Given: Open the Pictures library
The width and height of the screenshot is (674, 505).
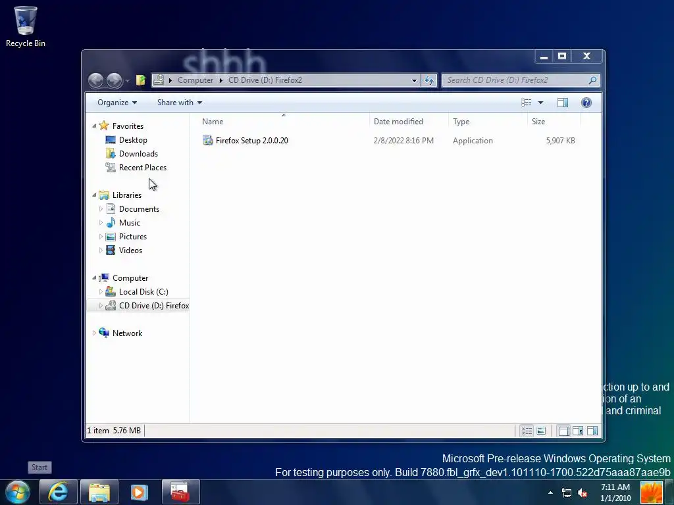Looking at the screenshot, I should [133, 237].
